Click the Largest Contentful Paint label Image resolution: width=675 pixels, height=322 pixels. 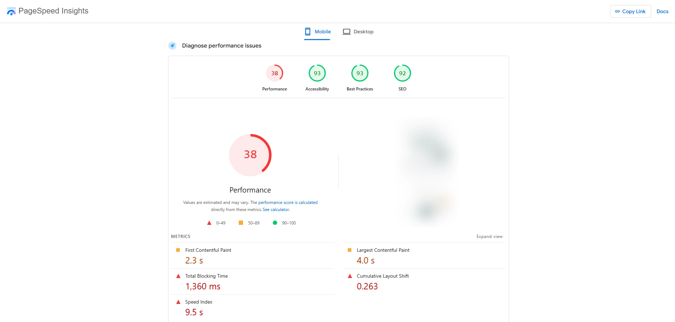pos(383,250)
